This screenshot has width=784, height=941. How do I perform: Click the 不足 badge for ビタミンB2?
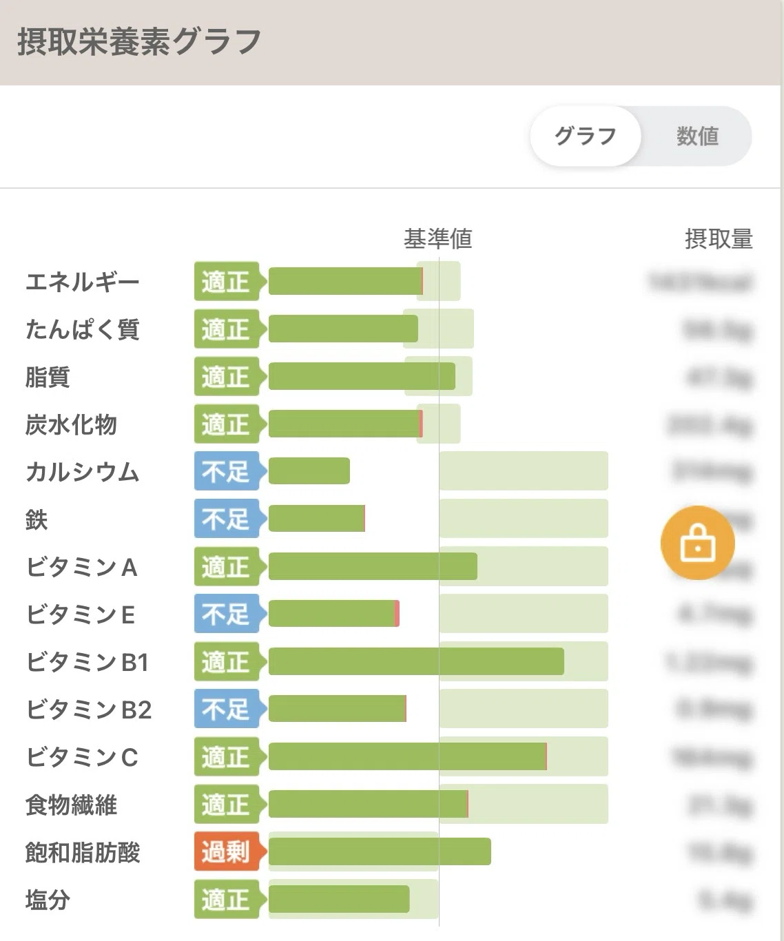coord(227,709)
